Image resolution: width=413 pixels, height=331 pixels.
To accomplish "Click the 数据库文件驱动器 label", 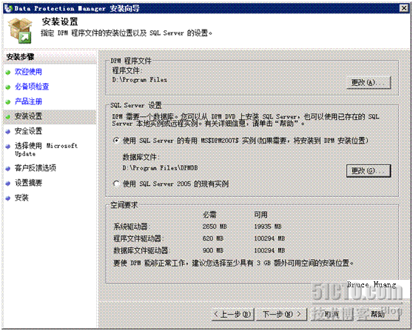I will tap(141, 250).
